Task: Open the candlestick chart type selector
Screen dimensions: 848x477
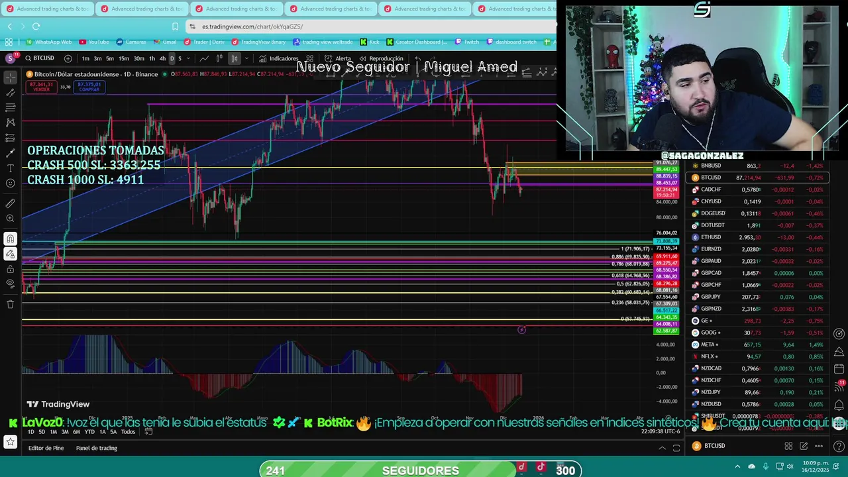Action: click(234, 58)
